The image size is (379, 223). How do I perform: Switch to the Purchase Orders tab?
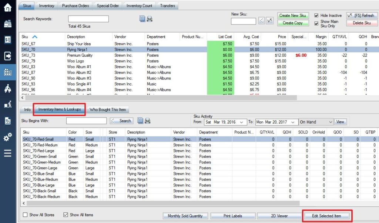pyautogui.click(x=75, y=6)
